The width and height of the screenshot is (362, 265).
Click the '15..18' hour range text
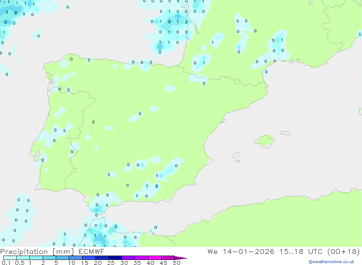pos(291,251)
